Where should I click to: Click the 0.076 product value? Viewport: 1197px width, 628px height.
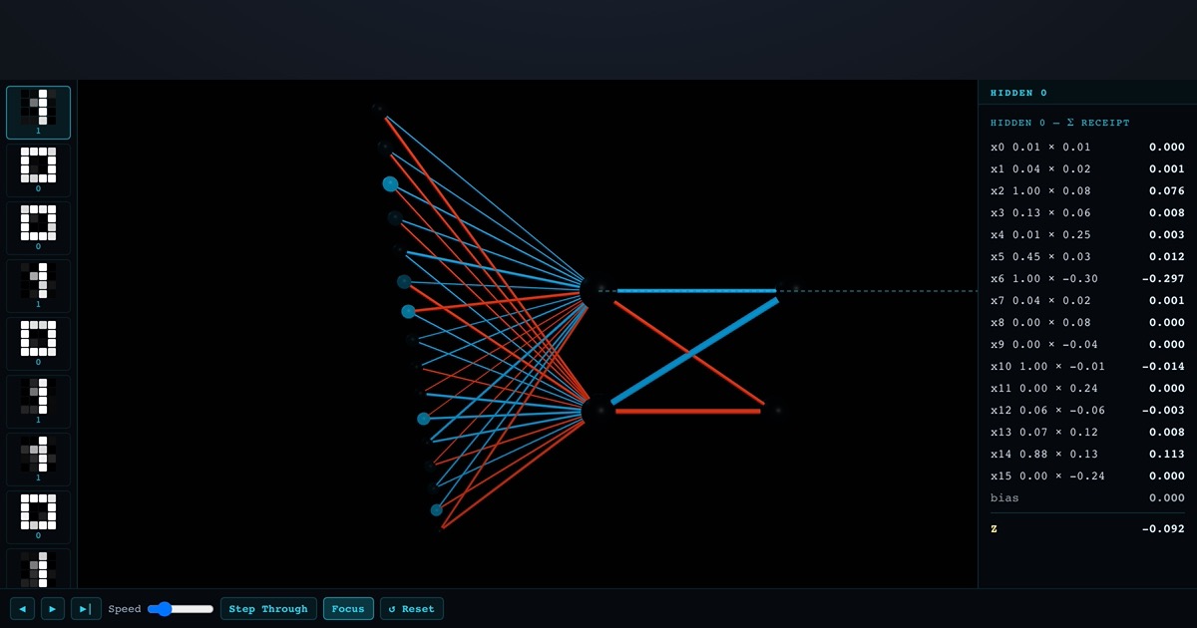1166,190
